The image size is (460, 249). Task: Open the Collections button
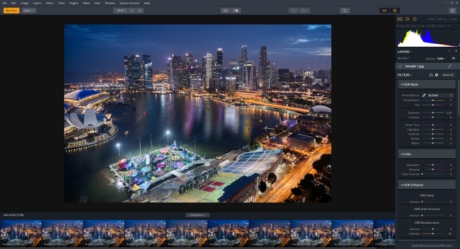coord(197,215)
